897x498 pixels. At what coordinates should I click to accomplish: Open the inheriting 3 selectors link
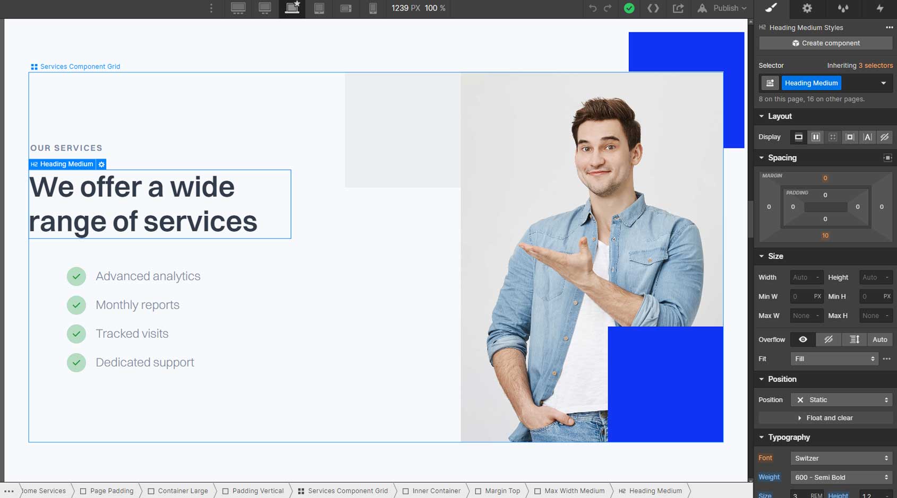[876, 65]
